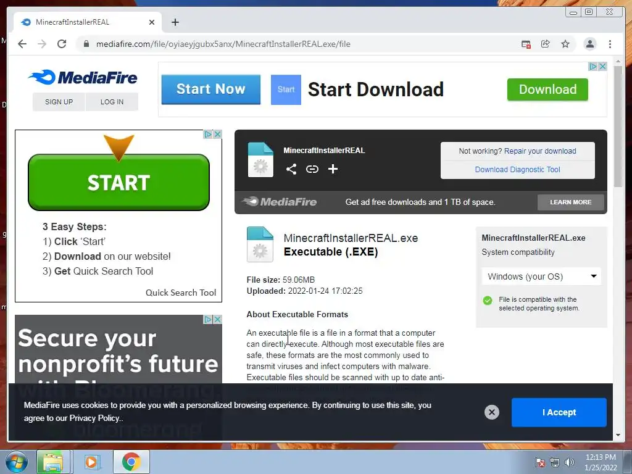Click the page vertical scrollbar thumb
Viewport: 632px width, 474px height.
(618, 126)
